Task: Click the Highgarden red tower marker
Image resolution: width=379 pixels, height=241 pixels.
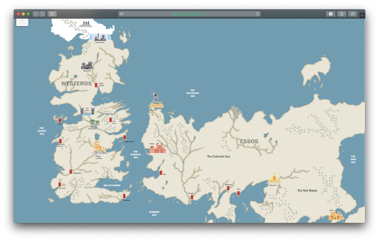Action: (x=71, y=172)
